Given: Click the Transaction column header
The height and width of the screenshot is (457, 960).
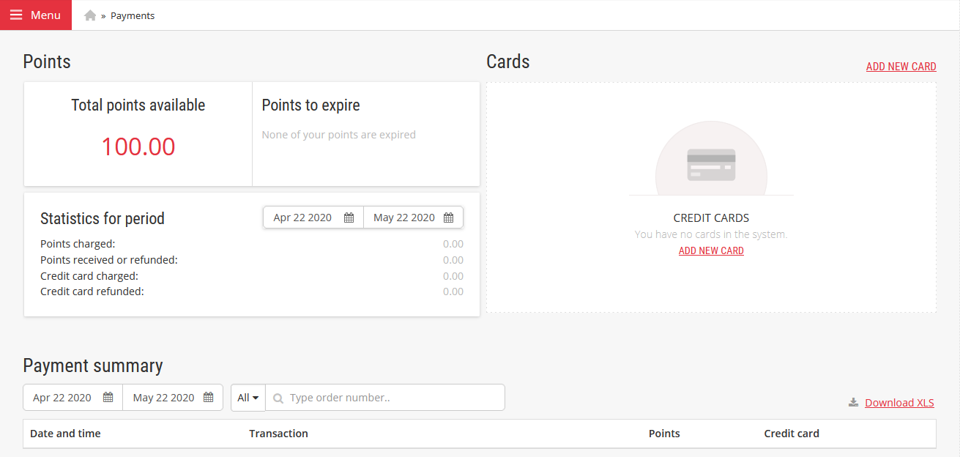Looking at the screenshot, I should coord(278,434).
